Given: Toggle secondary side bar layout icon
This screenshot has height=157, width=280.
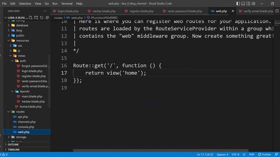Looking at the screenshot, I should pos(248,3).
